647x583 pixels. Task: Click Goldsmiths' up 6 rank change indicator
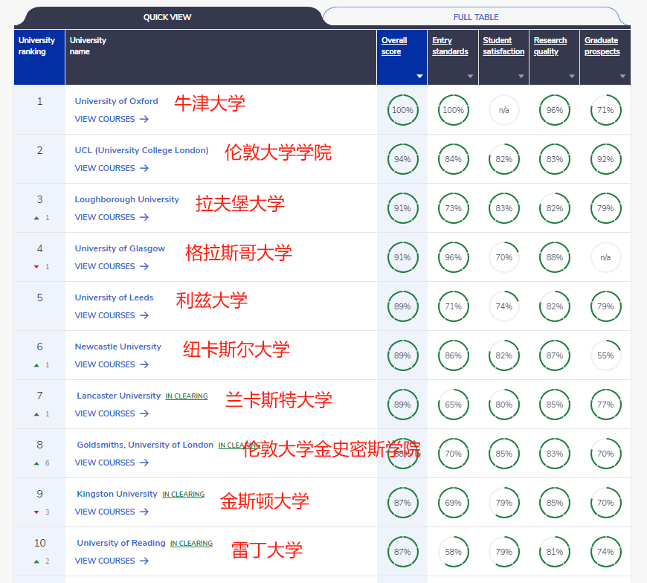coord(41,463)
